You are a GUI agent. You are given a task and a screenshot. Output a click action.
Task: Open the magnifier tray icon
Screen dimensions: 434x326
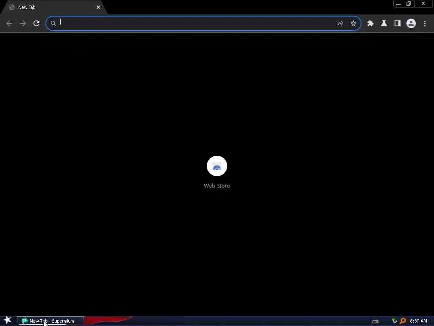(x=403, y=321)
